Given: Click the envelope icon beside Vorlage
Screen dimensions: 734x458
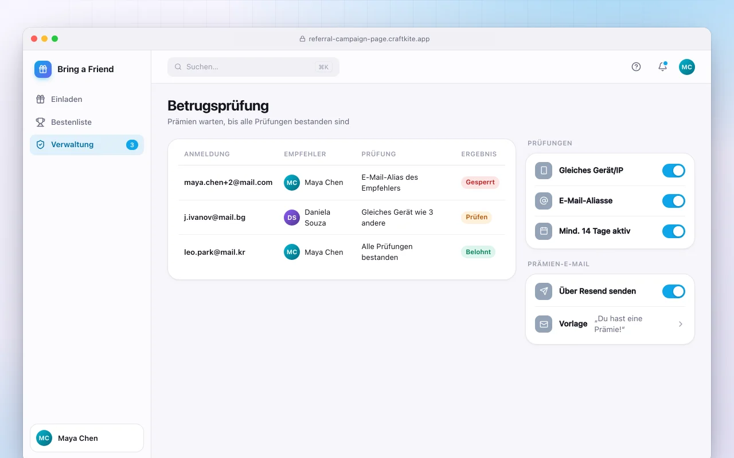Looking at the screenshot, I should pyautogui.click(x=544, y=324).
